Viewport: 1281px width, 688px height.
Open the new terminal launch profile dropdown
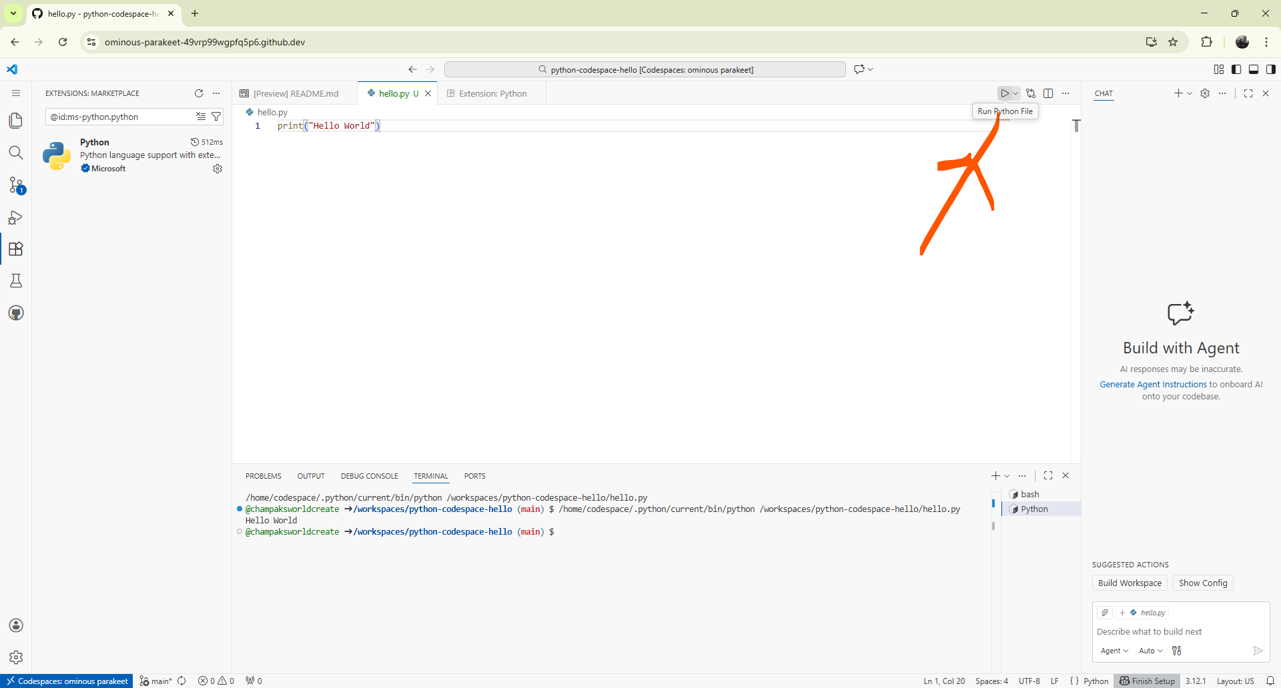pyautogui.click(x=1007, y=475)
